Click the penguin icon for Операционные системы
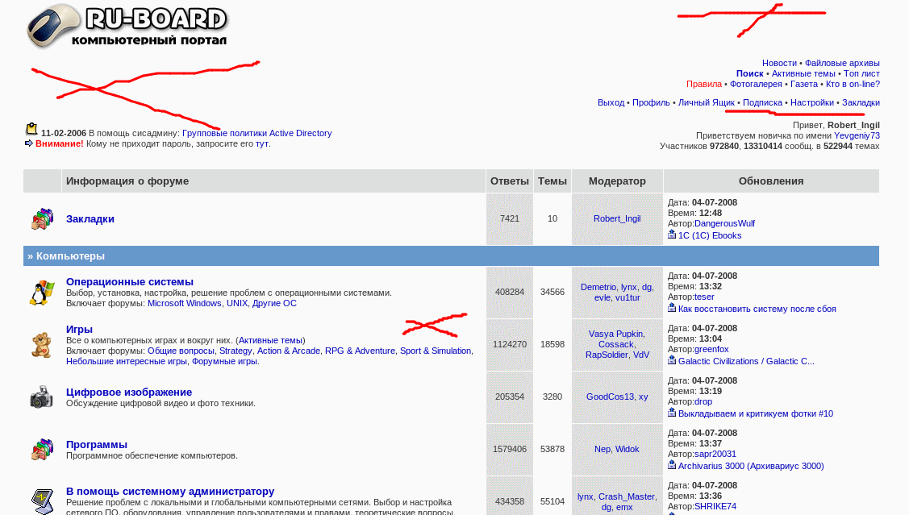The height and width of the screenshot is (515, 909). 41,292
